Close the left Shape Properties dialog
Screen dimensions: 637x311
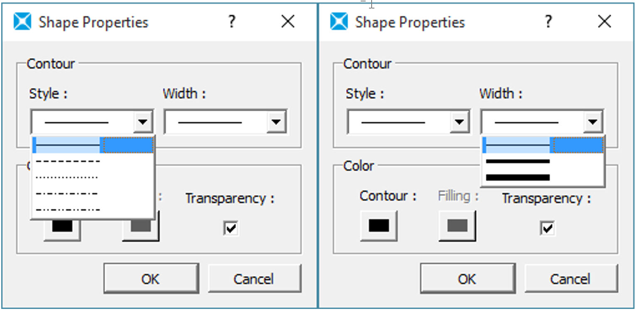pos(288,22)
